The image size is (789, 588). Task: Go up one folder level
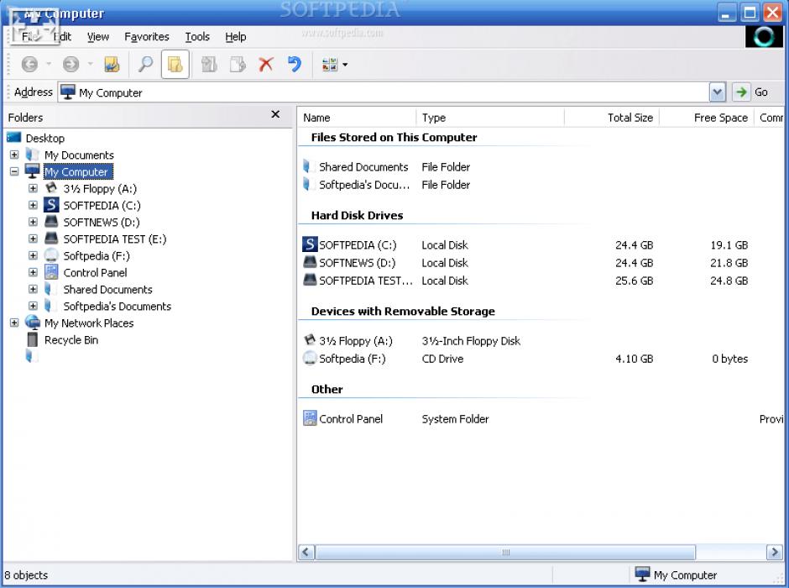[x=112, y=64]
